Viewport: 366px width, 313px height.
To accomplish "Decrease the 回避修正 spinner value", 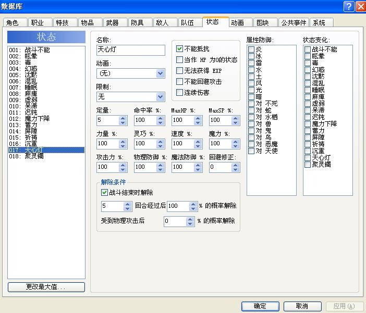I will 236,170.
